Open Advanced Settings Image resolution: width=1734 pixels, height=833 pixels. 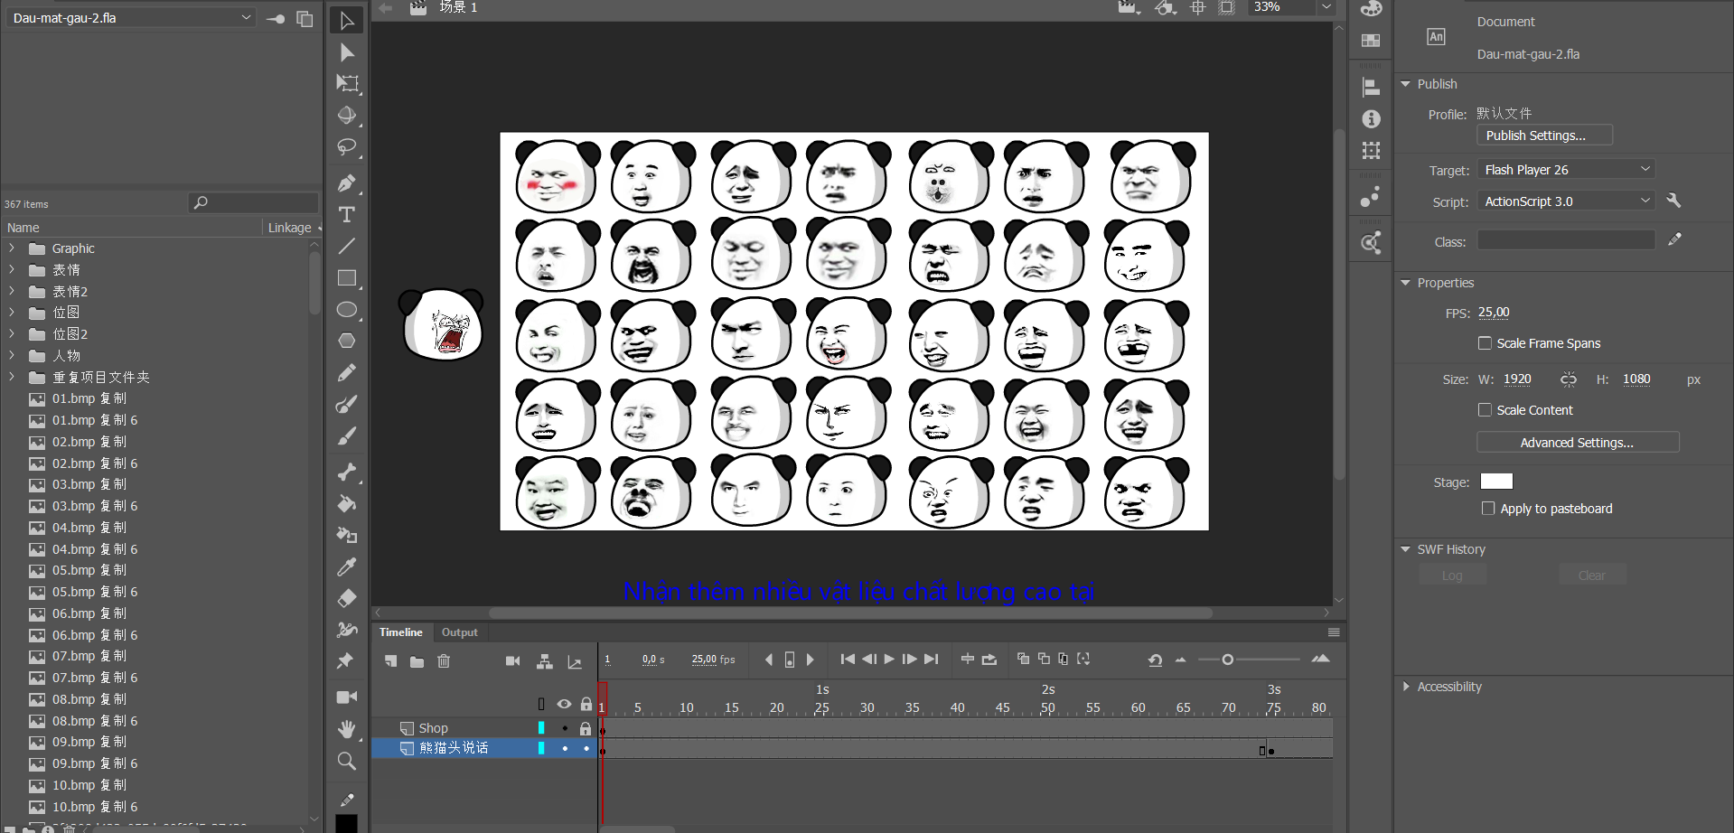coord(1577,443)
